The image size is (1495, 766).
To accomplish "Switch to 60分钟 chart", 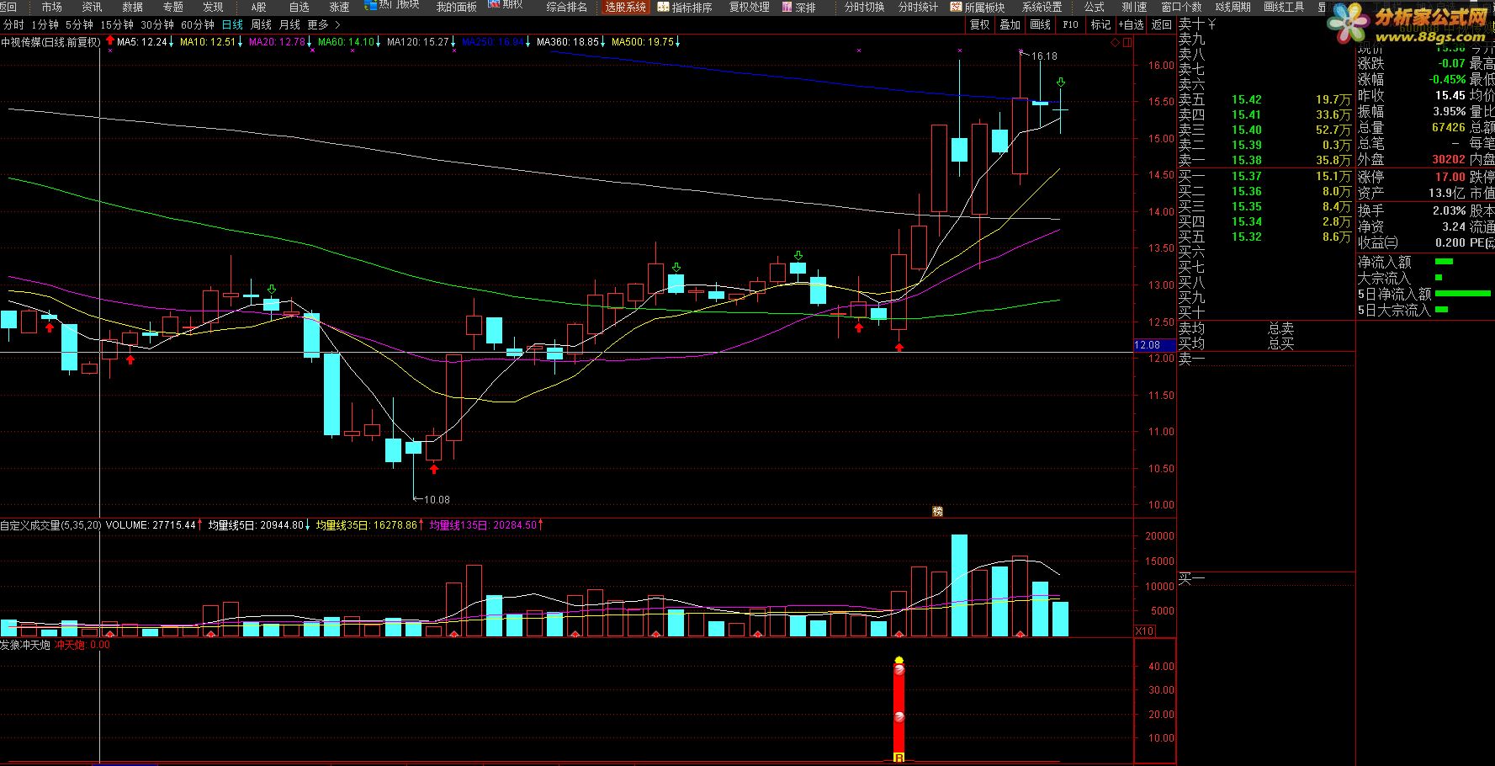I will pos(197,25).
